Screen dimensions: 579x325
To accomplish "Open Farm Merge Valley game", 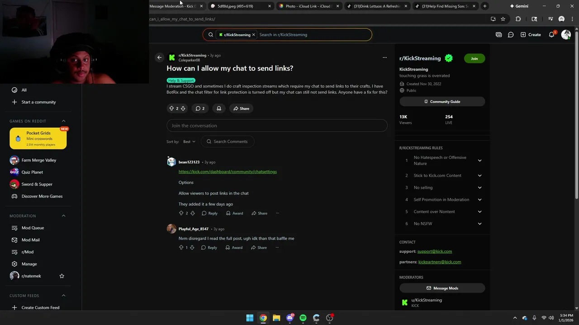I will 38,160.
